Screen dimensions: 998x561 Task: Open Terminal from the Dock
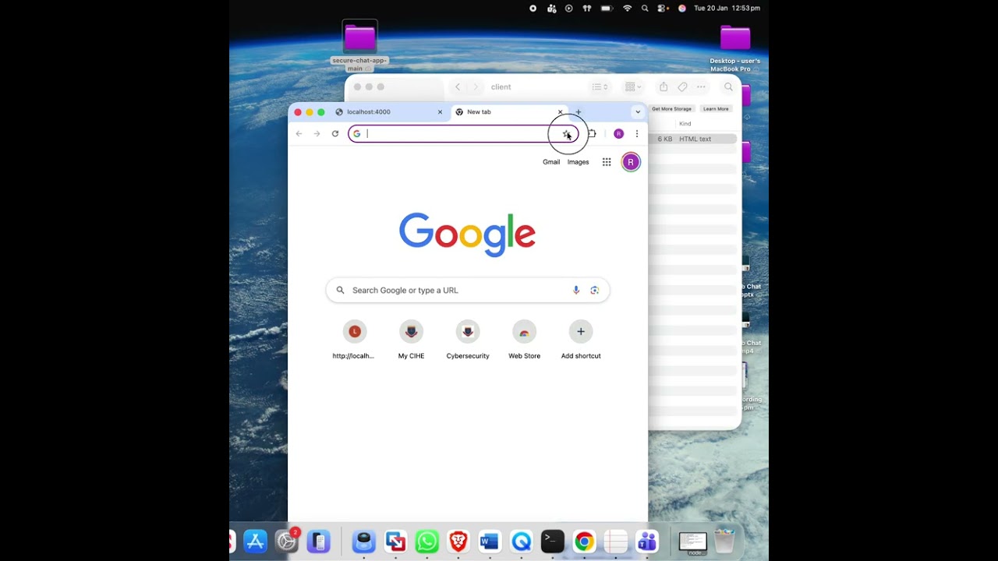(552, 542)
